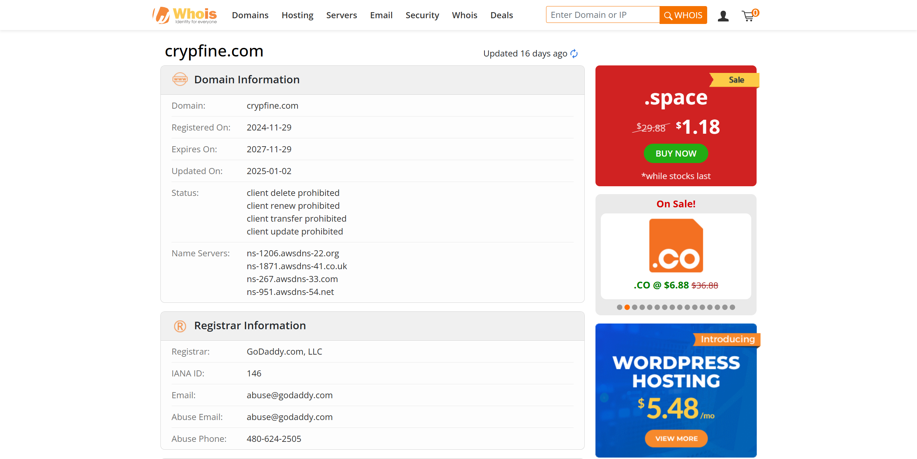This screenshot has width=917, height=459.
Task: Click name server ns-951.awsdns-54.net
Action: tap(290, 292)
